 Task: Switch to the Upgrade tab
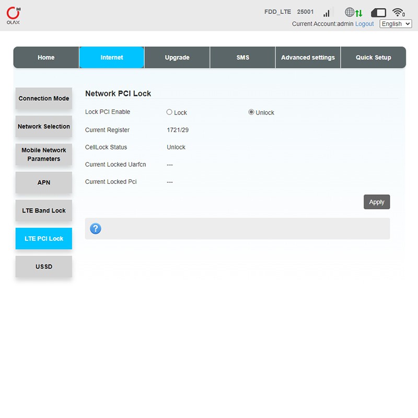pos(177,57)
